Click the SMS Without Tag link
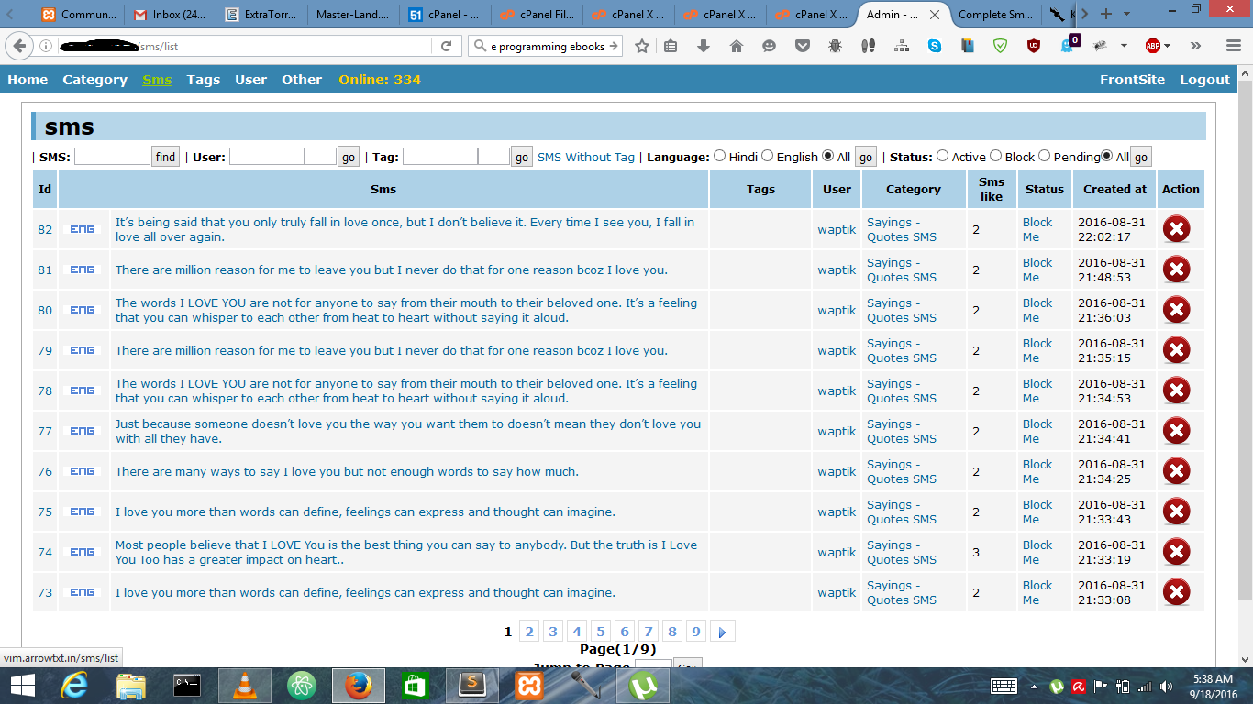Viewport: 1253px width, 704px height. click(x=586, y=157)
